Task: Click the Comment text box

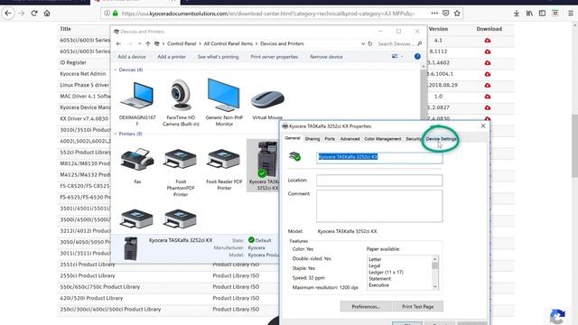Action: point(379,206)
